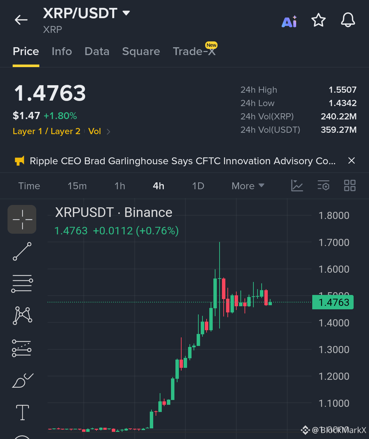Screen dimensions: 369x439
Task: Switch to the Data tab
Action: click(97, 51)
